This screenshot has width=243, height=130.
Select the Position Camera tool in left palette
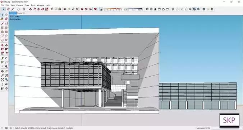(2, 84)
